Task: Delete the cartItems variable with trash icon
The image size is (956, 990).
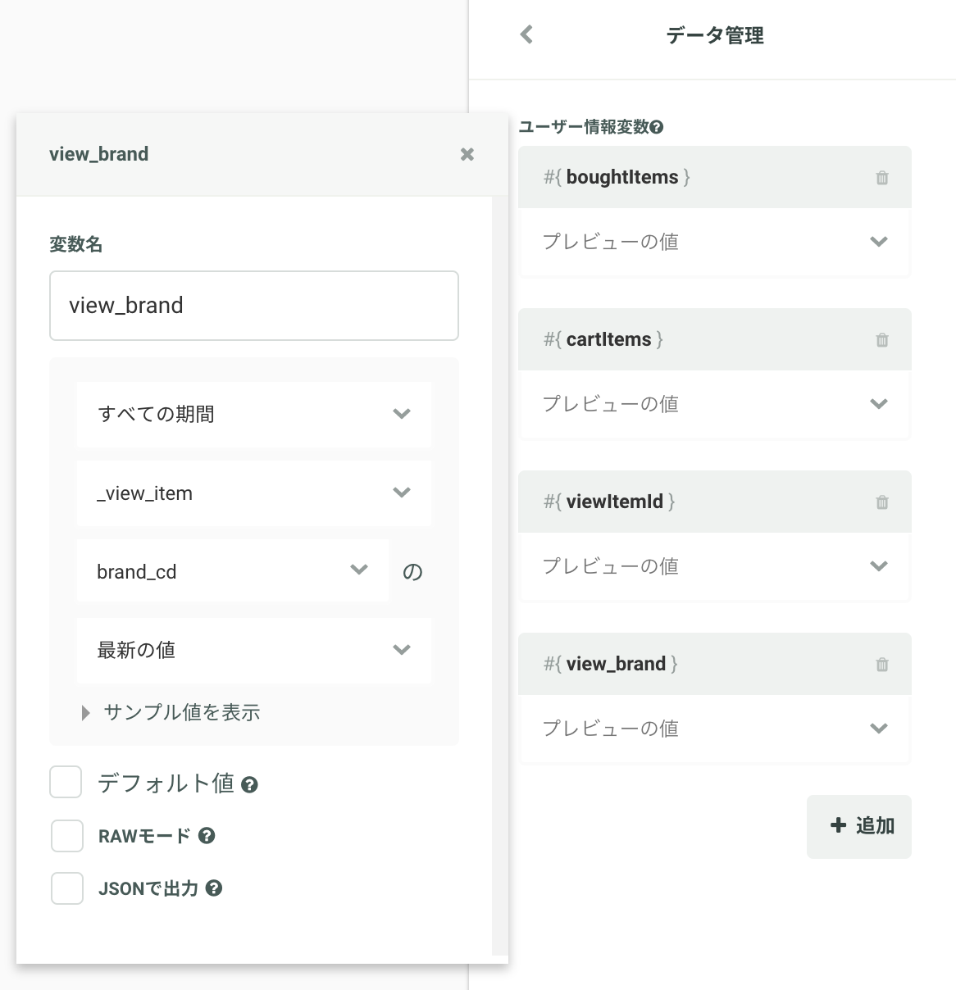Action: point(882,340)
